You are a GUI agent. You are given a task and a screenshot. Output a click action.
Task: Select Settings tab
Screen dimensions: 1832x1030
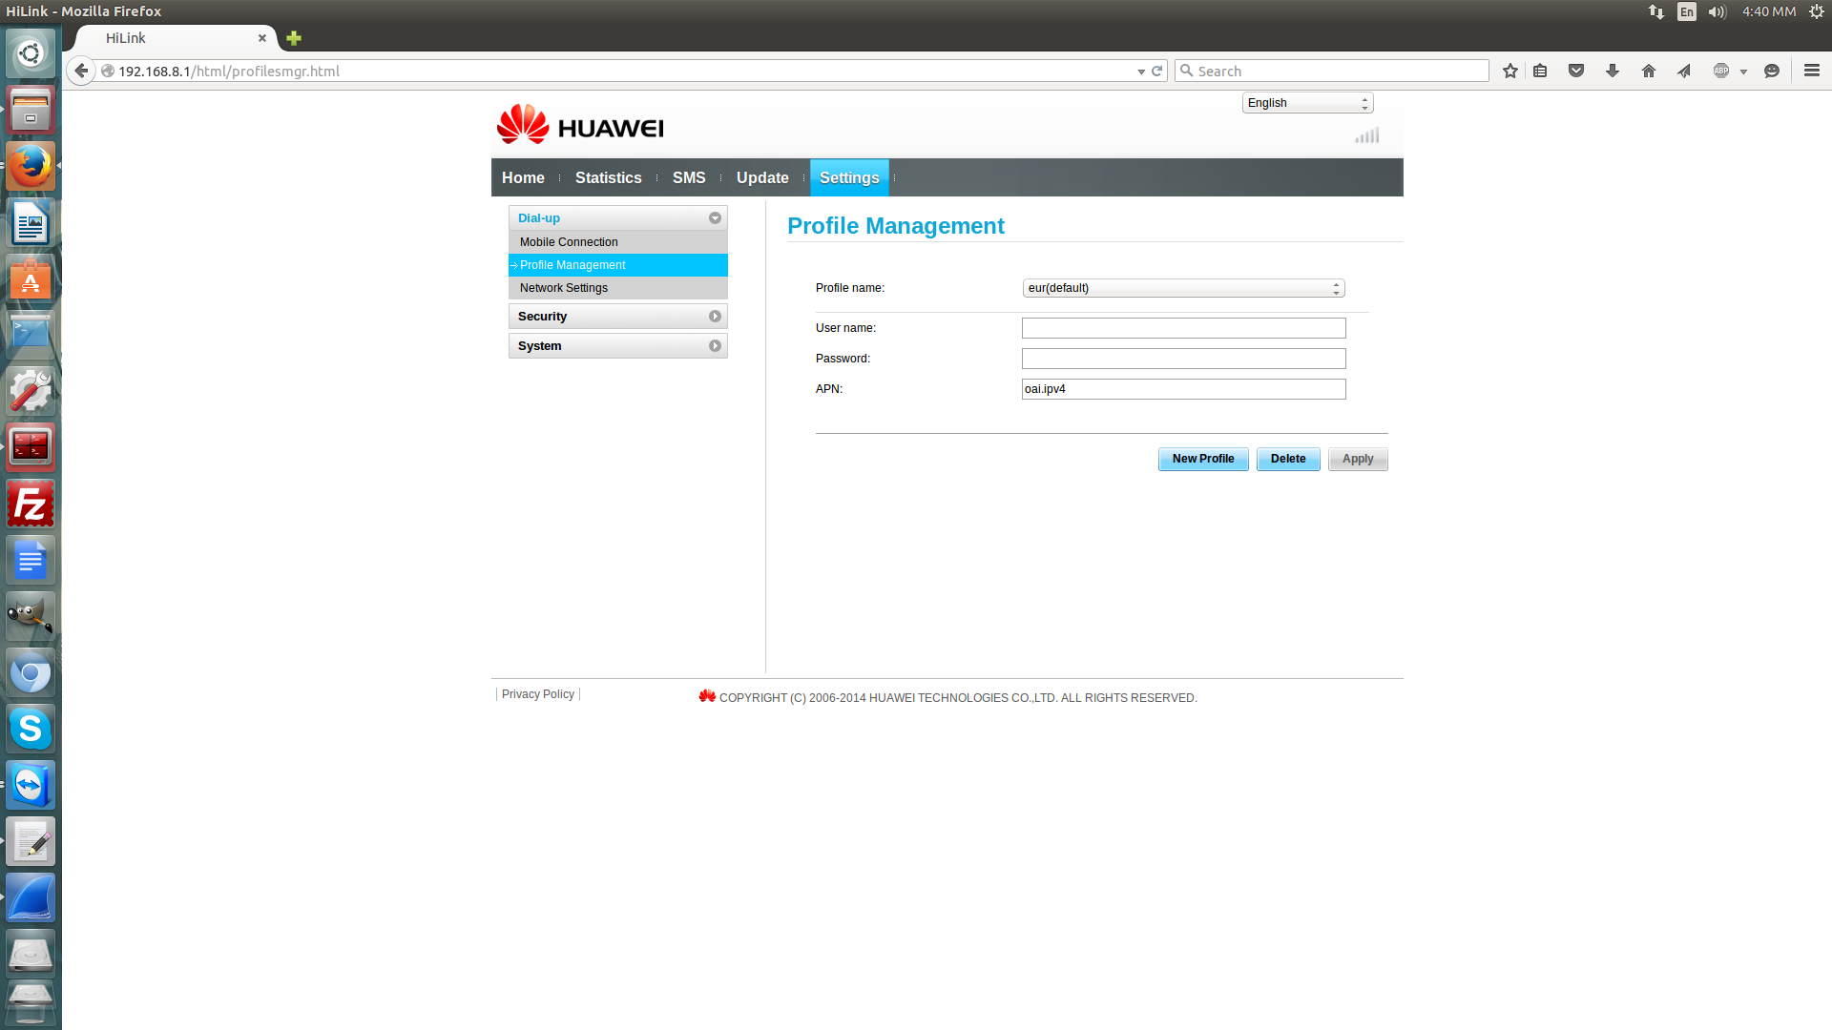click(x=849, y=177)
